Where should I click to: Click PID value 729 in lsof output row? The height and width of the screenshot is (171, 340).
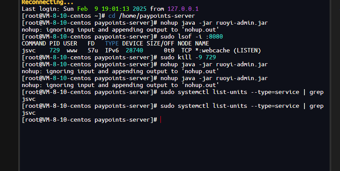55,50
